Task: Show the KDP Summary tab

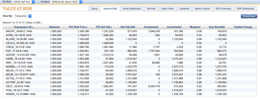Action: [x=223, y=9]
